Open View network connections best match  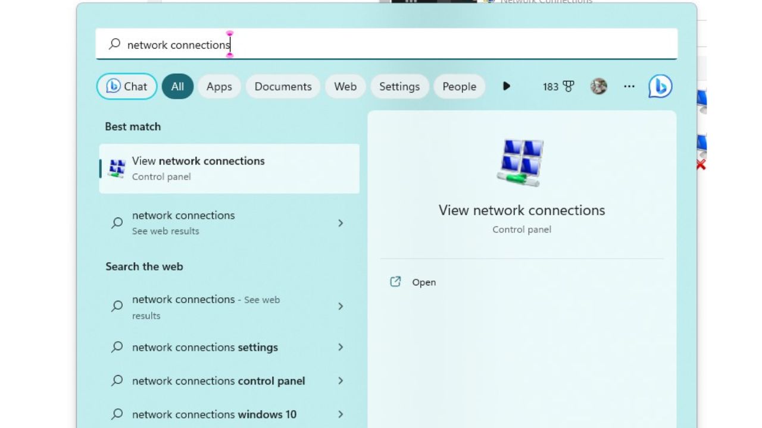(x=229, y=168)
